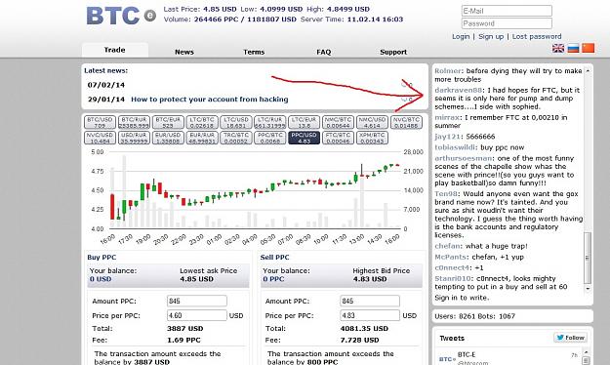Select the LTC/BTC pair button
This screenshot has height=365, width=610.
point(202,122)
